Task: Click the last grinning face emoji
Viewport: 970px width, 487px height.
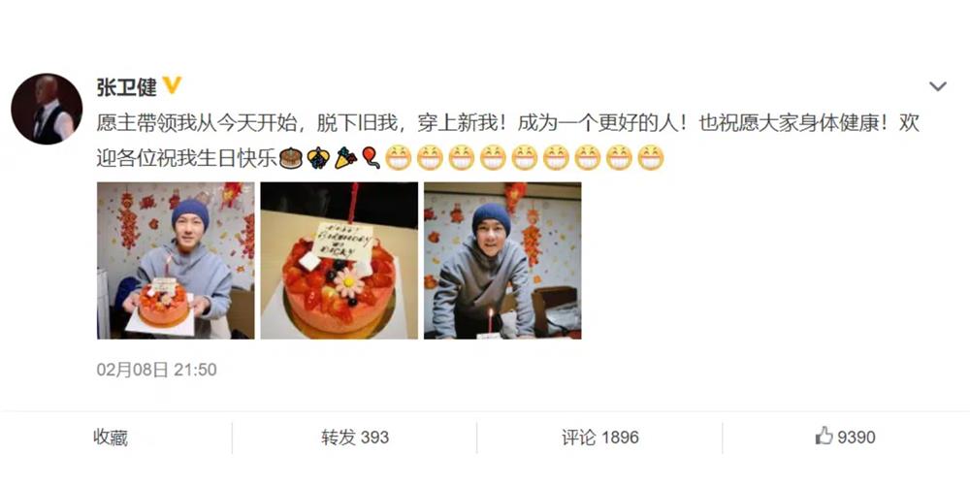Action: tap(651, 158)
